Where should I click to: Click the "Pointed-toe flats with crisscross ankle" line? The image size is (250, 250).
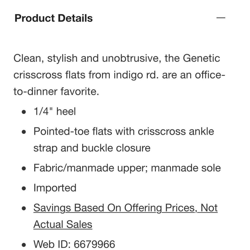(123, 131)
